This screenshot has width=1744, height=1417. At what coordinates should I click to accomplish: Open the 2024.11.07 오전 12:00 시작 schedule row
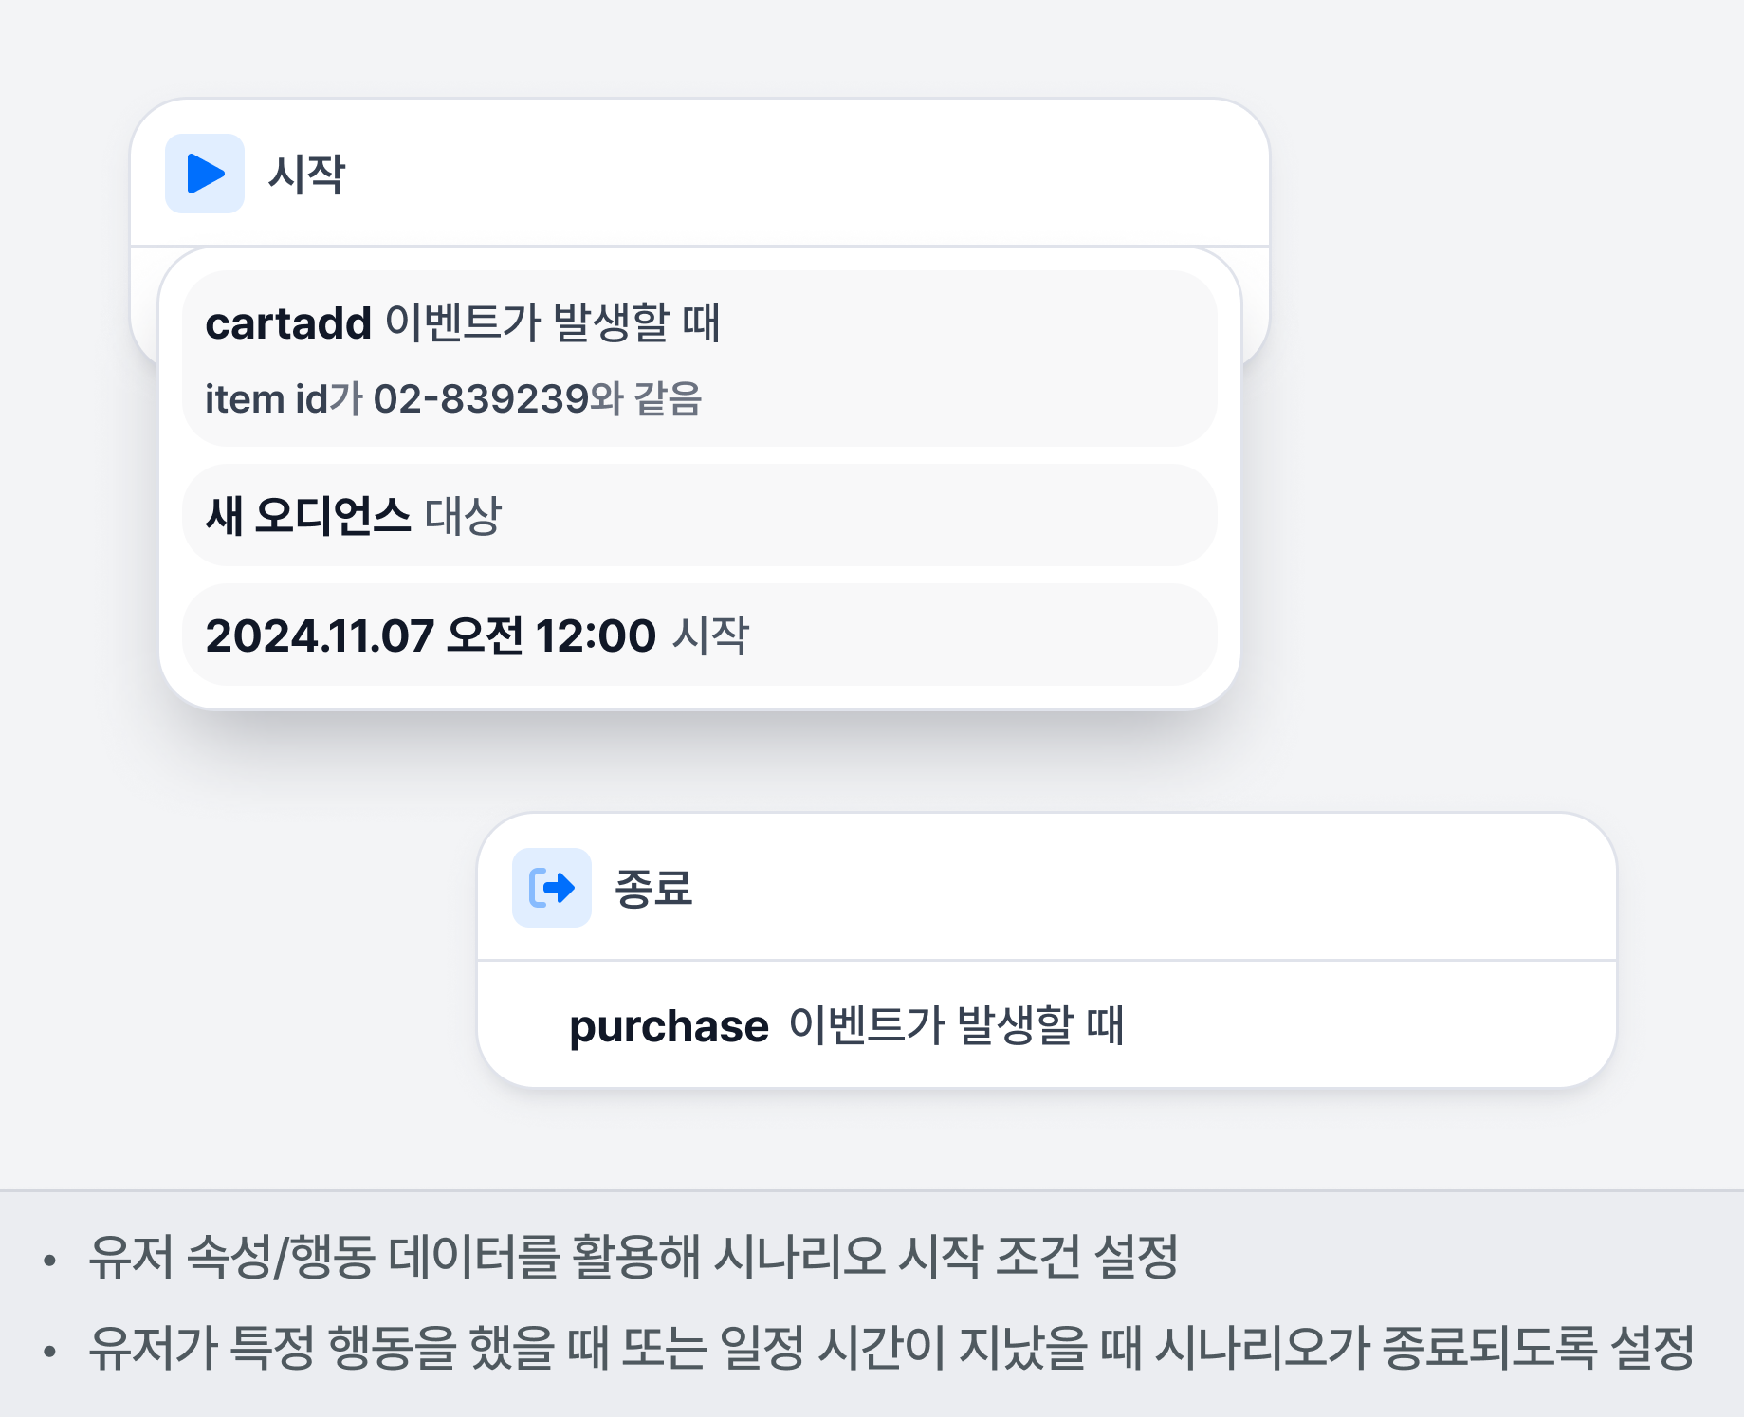[699, 635]
